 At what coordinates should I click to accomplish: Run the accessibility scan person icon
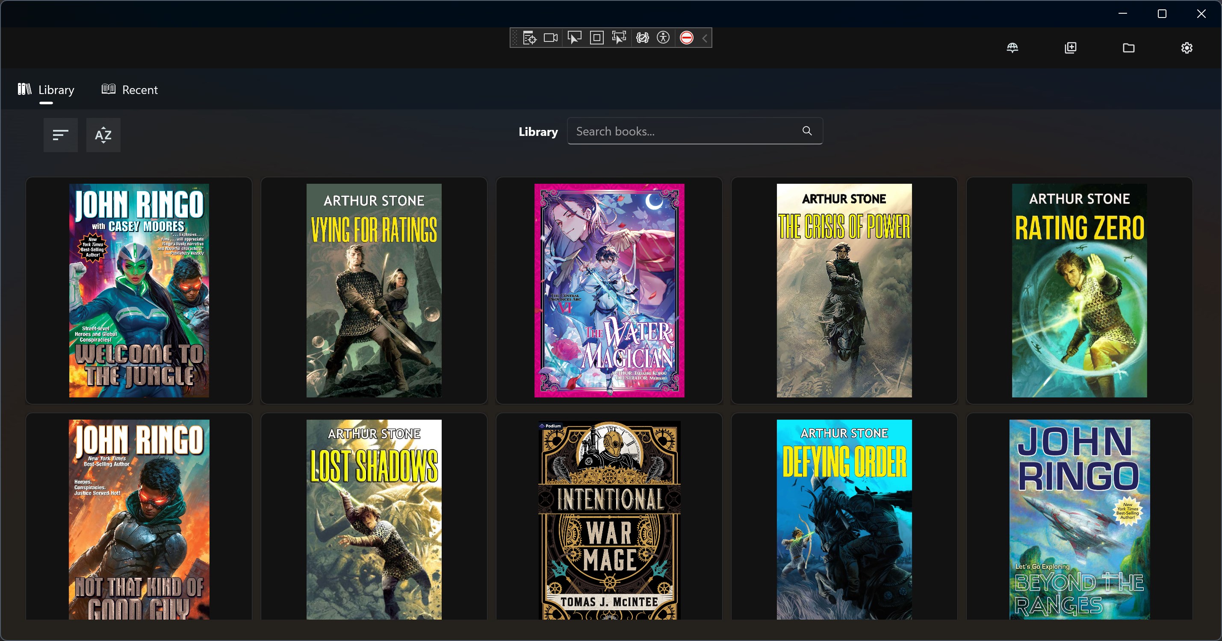[663, 38]
